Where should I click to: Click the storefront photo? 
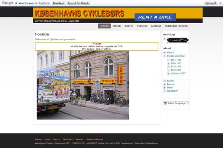tap(83, 85)
